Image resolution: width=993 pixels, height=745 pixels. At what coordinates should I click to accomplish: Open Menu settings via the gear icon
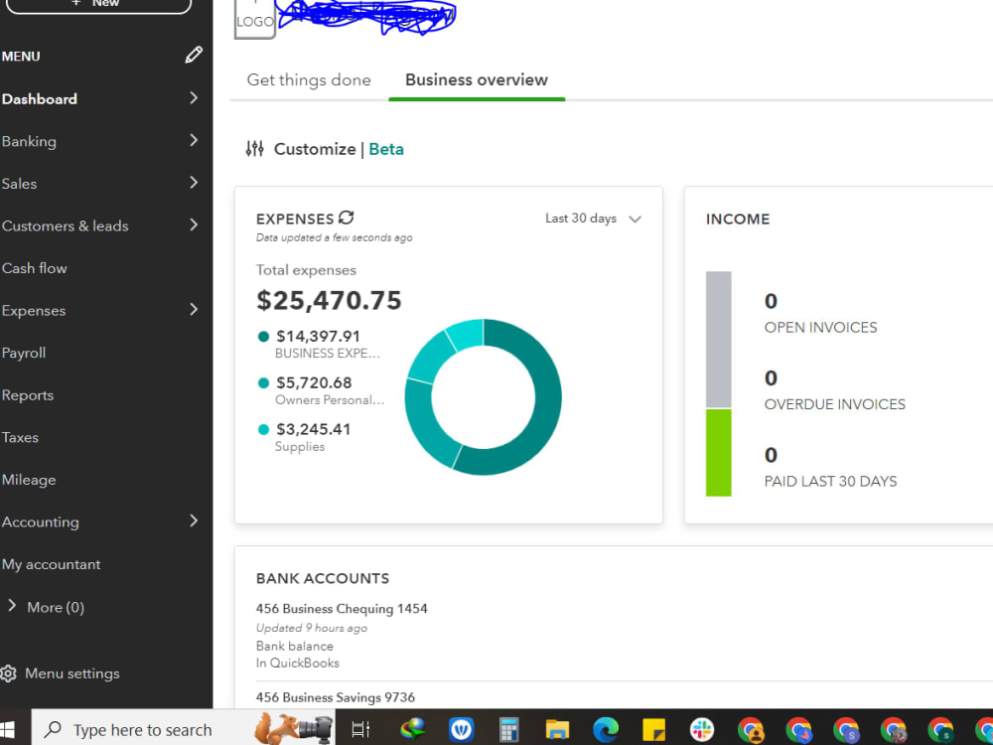pos(10,672)
